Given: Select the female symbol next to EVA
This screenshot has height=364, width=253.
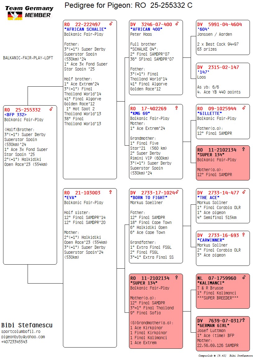Looking at the screenshot, I should (110, 193).
